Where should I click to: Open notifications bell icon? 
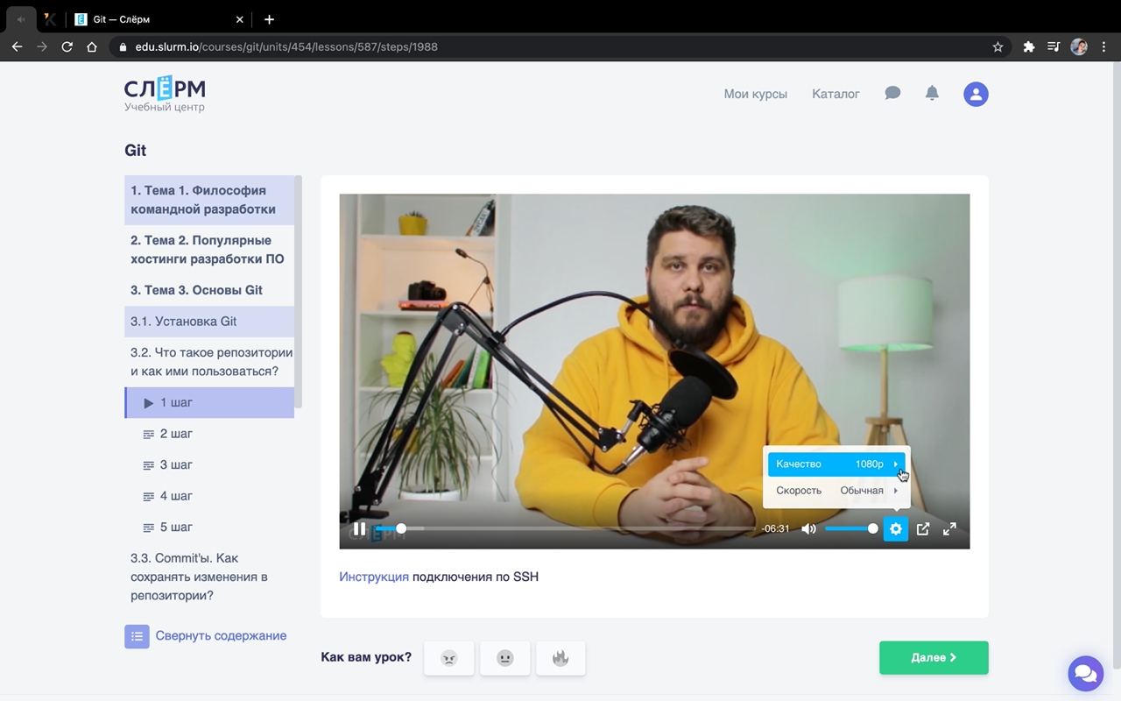[x=932, y=93]
